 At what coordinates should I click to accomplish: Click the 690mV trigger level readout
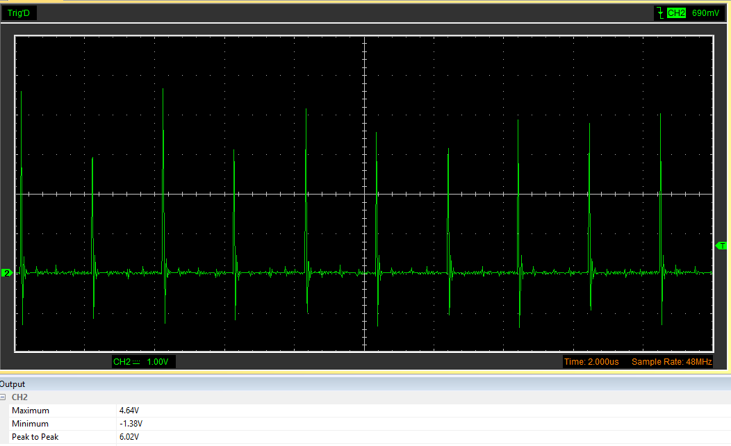coord(705,13)
